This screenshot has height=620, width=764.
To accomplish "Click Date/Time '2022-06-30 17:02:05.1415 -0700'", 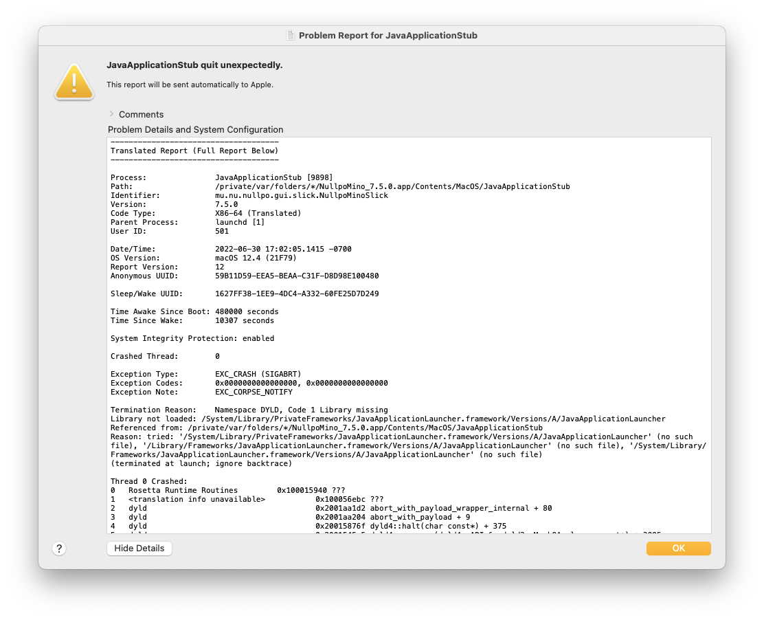I will point(283,249).
